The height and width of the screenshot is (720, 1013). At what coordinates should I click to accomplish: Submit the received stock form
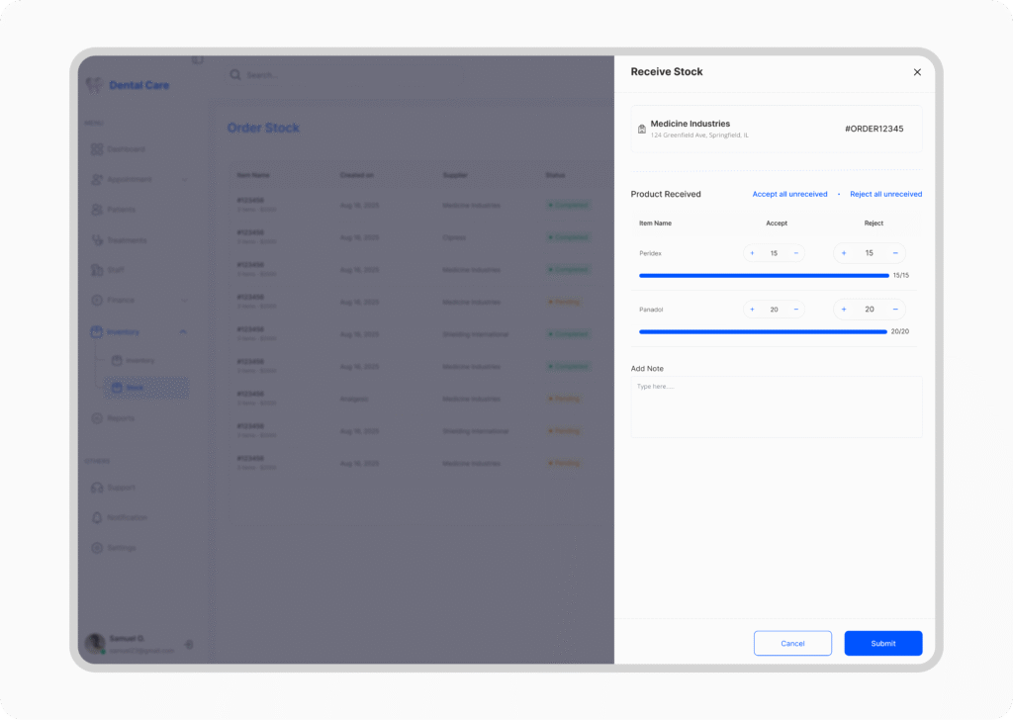point(882,643)
